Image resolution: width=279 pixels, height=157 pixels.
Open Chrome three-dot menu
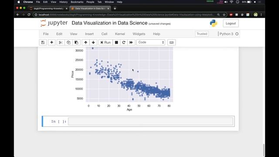pos(261,14)
